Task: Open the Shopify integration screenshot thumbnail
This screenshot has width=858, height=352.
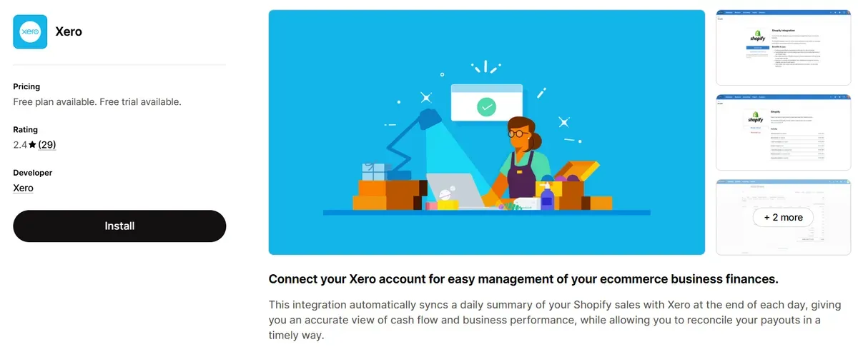Action: pos(783,47)
